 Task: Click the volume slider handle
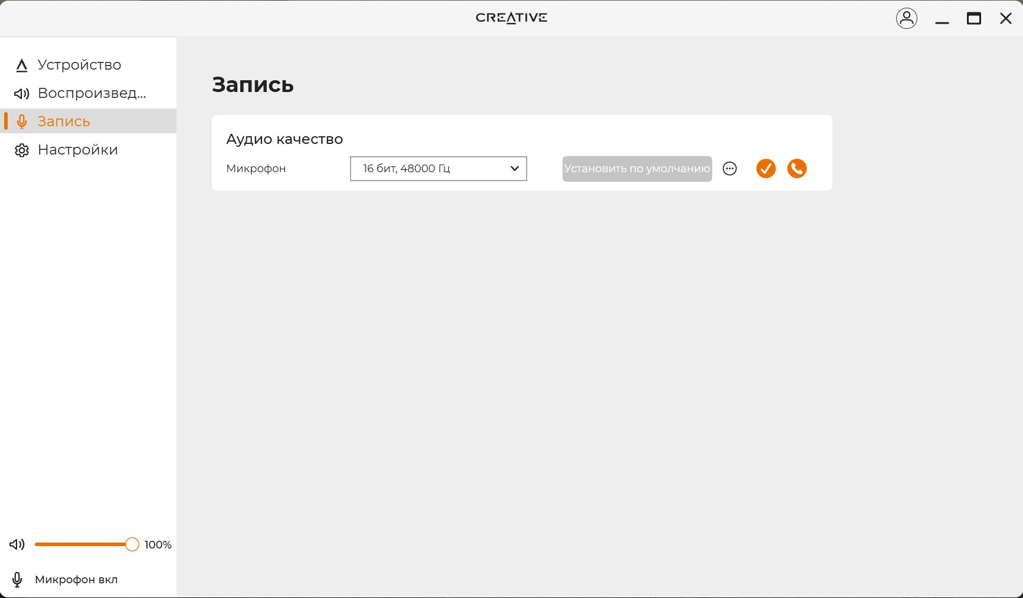pyautogui.click(x=132, y=544)
